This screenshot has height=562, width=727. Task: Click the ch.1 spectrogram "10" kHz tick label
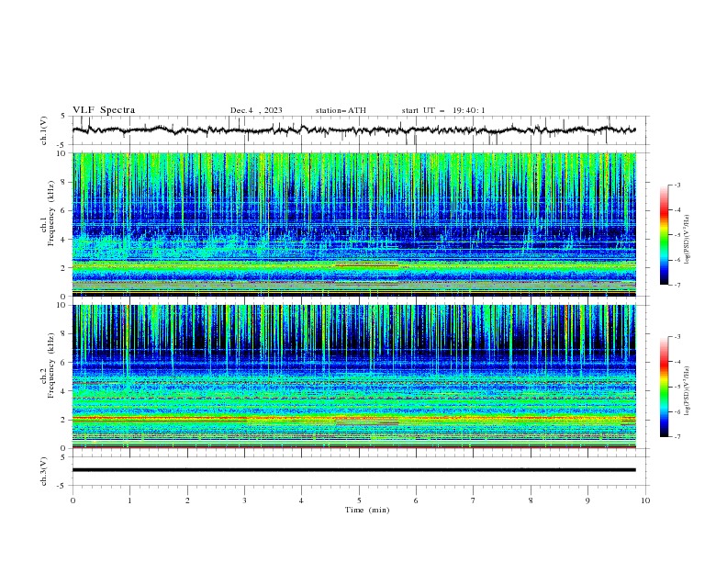coord(62,153)
